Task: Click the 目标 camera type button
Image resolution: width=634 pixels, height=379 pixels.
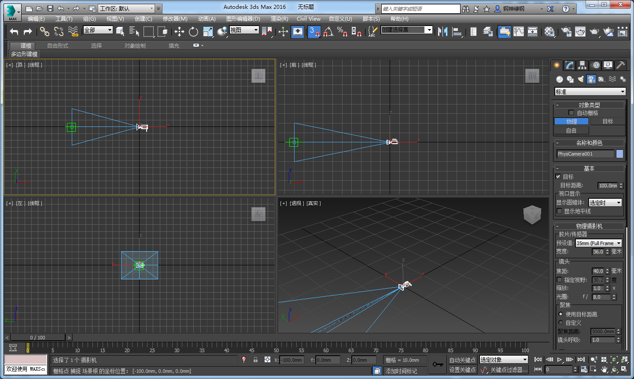Action: click(x=608, y=121)
